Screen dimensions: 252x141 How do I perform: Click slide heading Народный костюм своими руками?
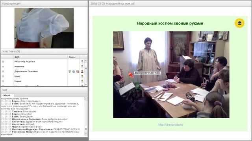tap(170, 23)
